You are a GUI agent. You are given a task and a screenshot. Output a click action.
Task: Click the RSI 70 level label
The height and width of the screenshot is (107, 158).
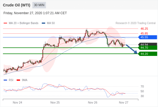(142, 86)
